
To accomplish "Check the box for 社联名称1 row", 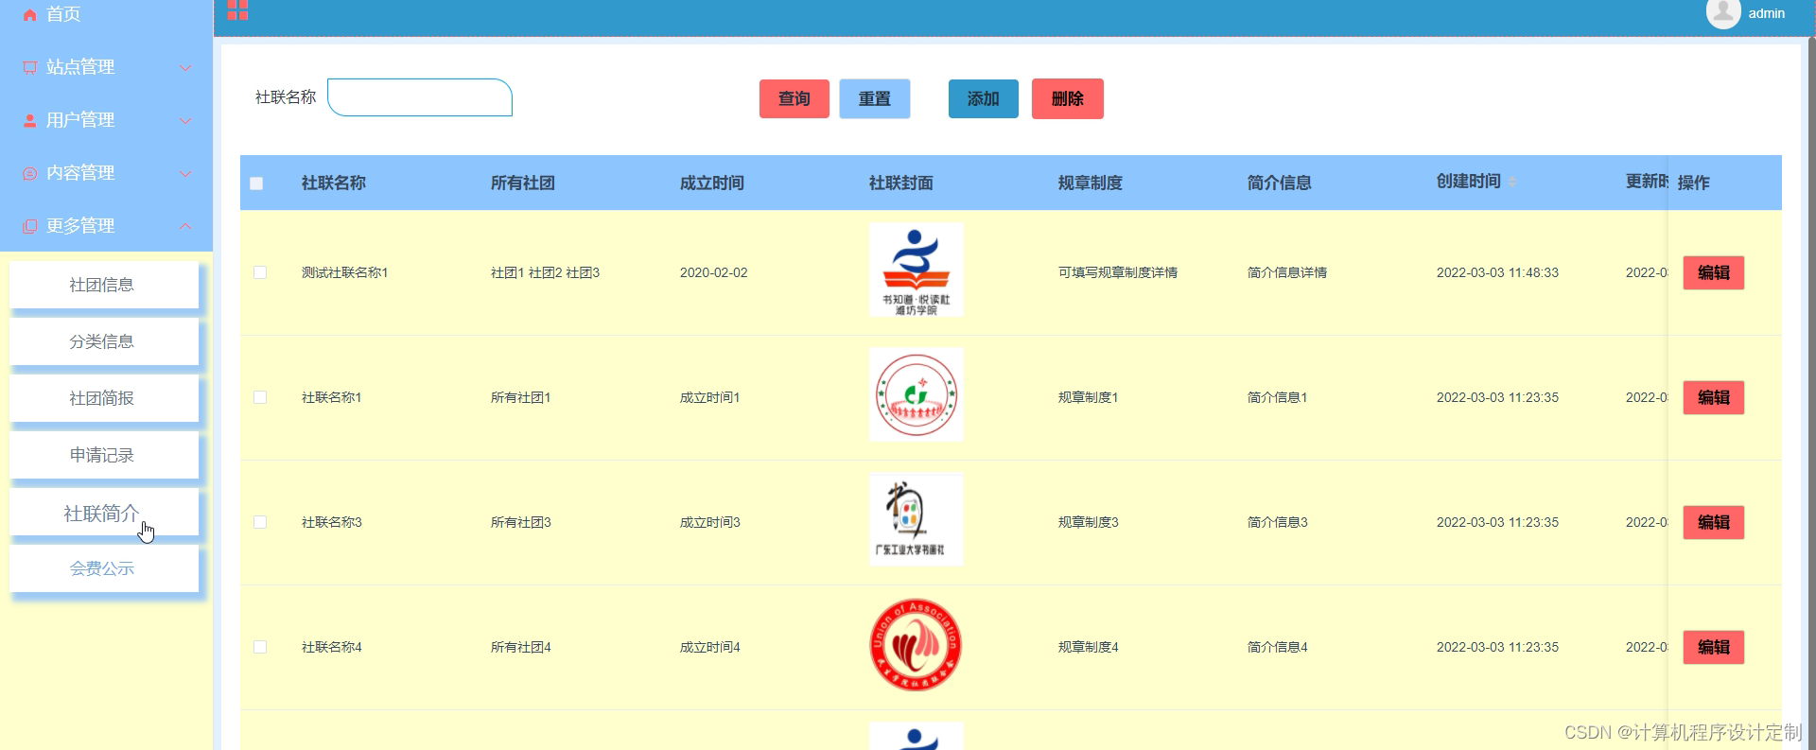I will click(x=260, y=397).
